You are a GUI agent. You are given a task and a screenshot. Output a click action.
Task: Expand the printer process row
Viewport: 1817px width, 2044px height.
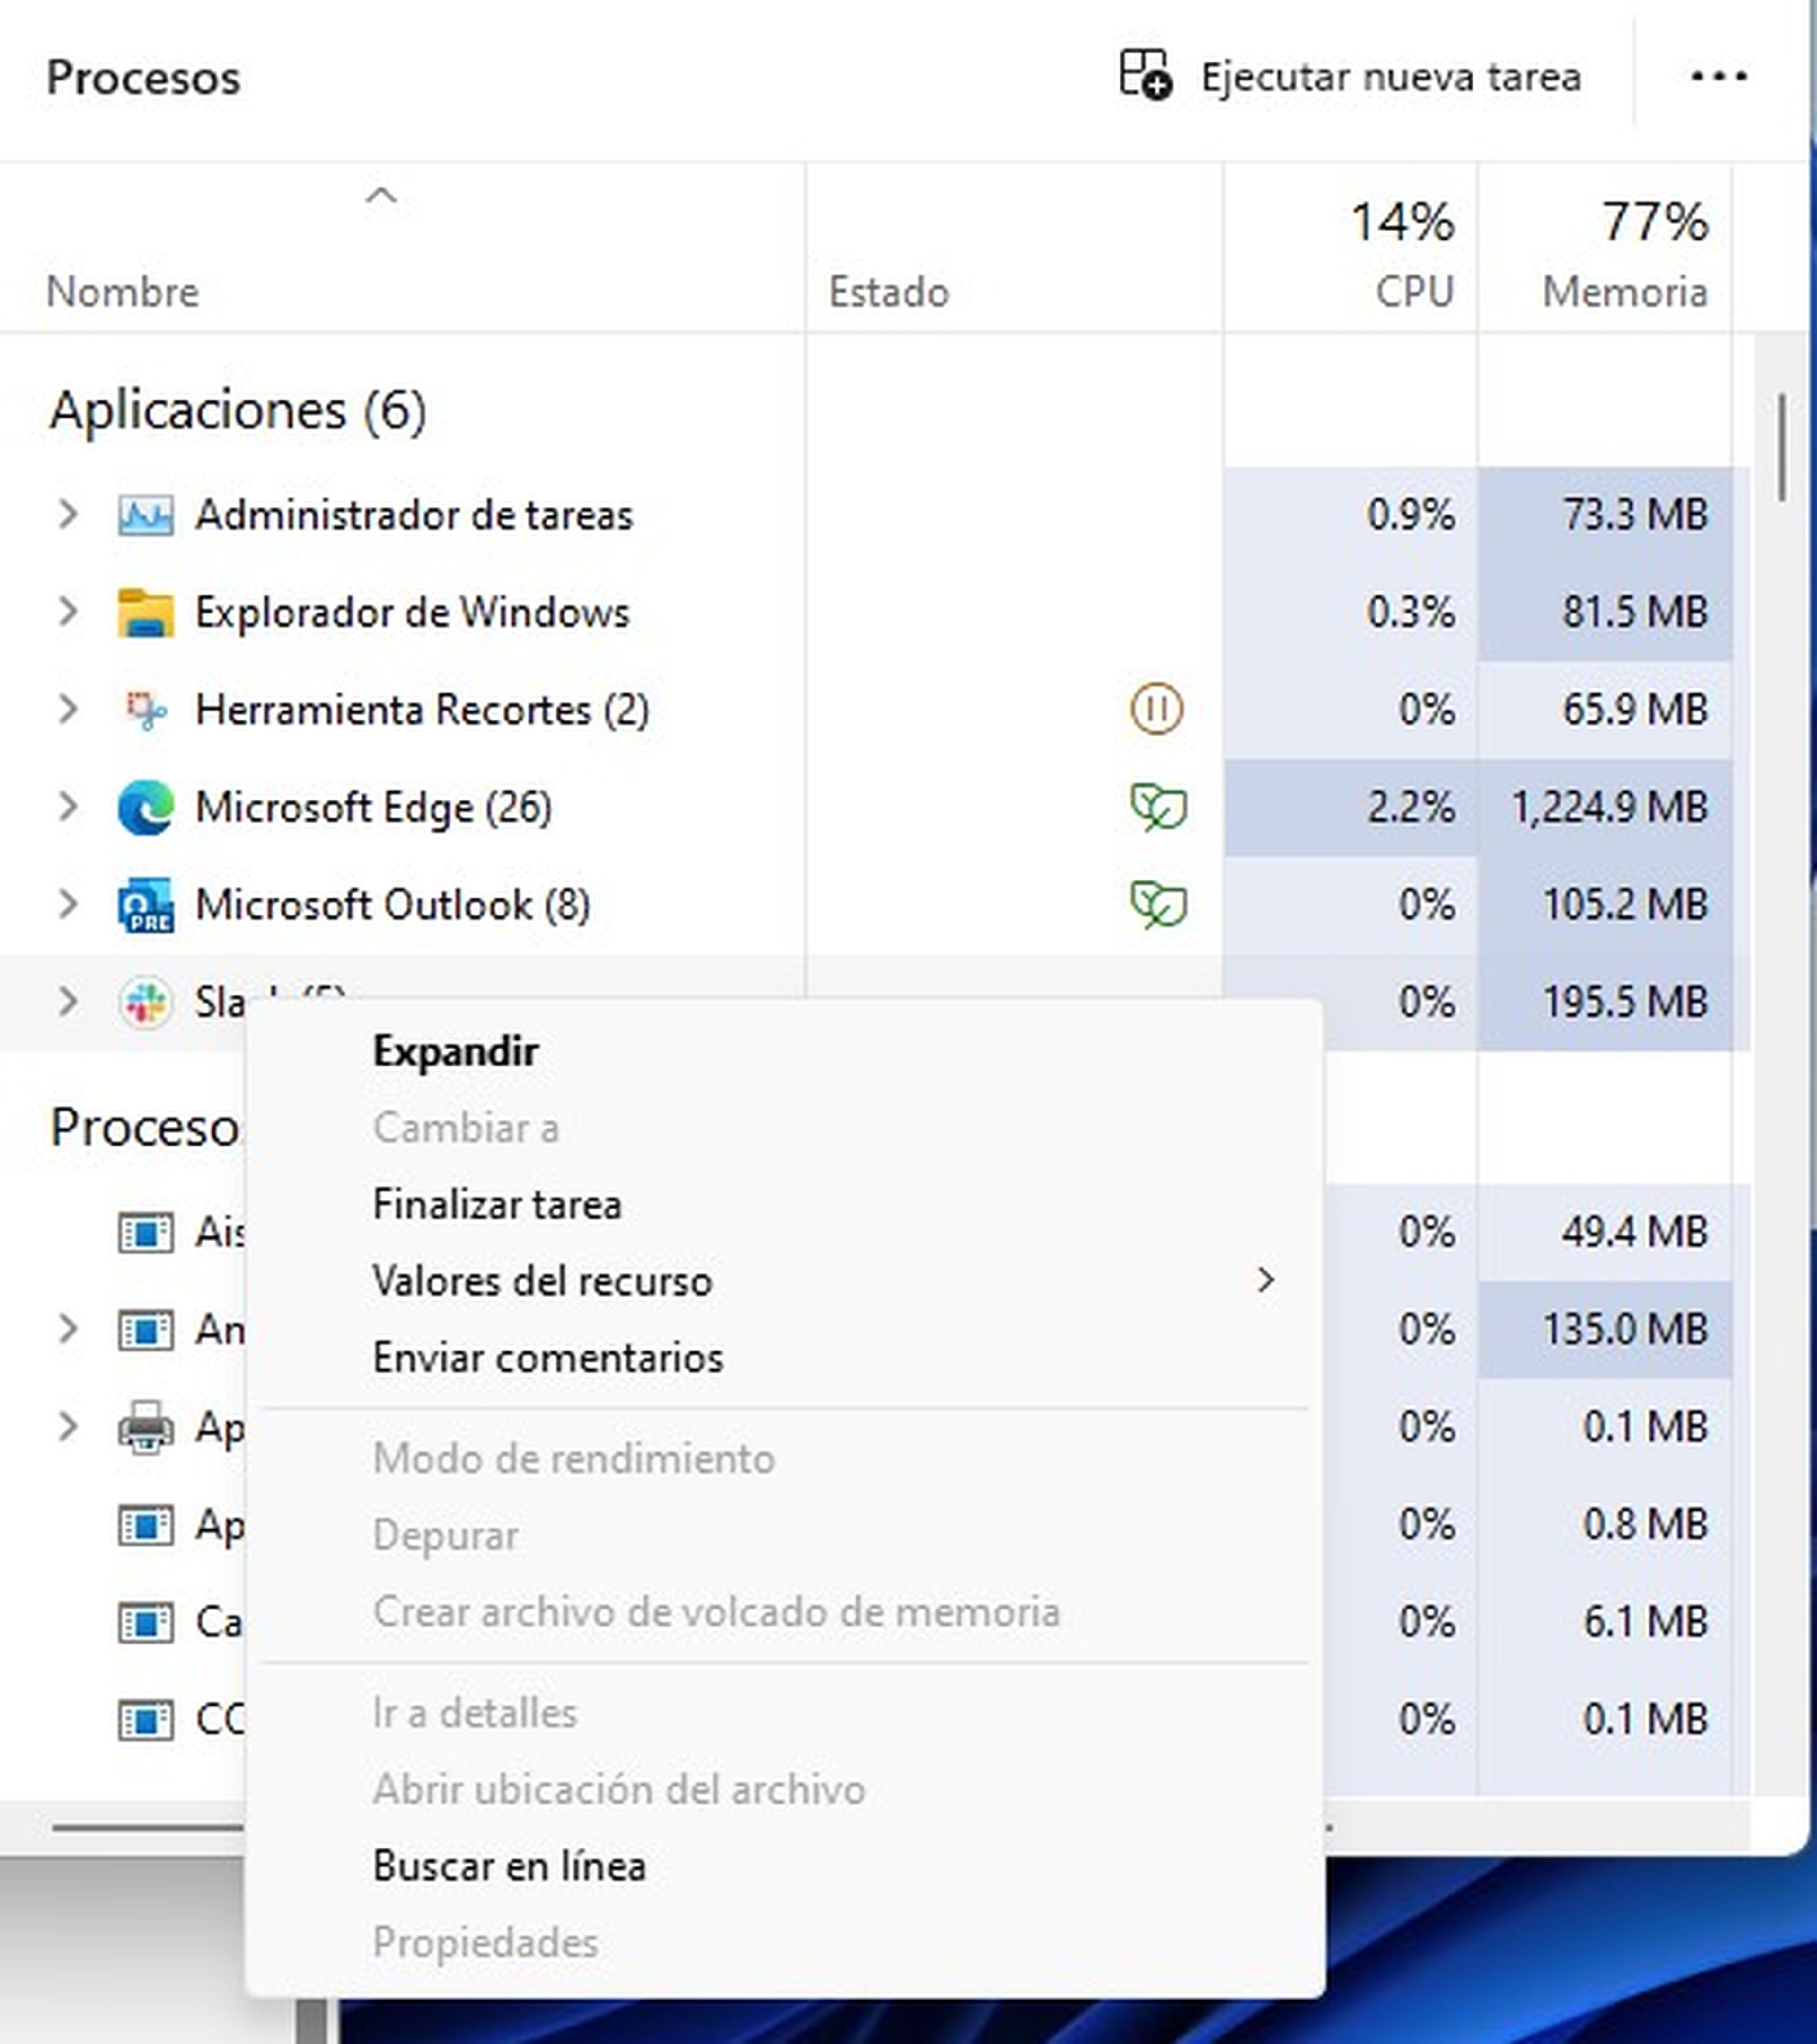coord(67,1427)
